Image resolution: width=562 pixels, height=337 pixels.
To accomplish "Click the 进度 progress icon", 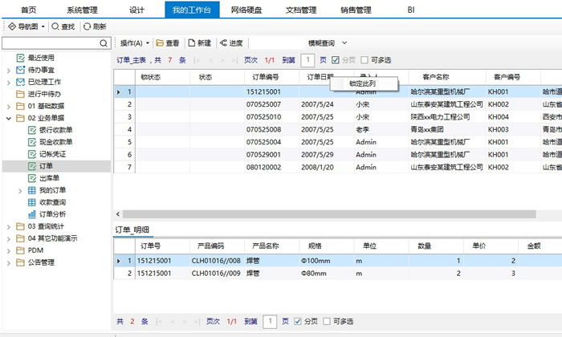I will tap(223, 43).
